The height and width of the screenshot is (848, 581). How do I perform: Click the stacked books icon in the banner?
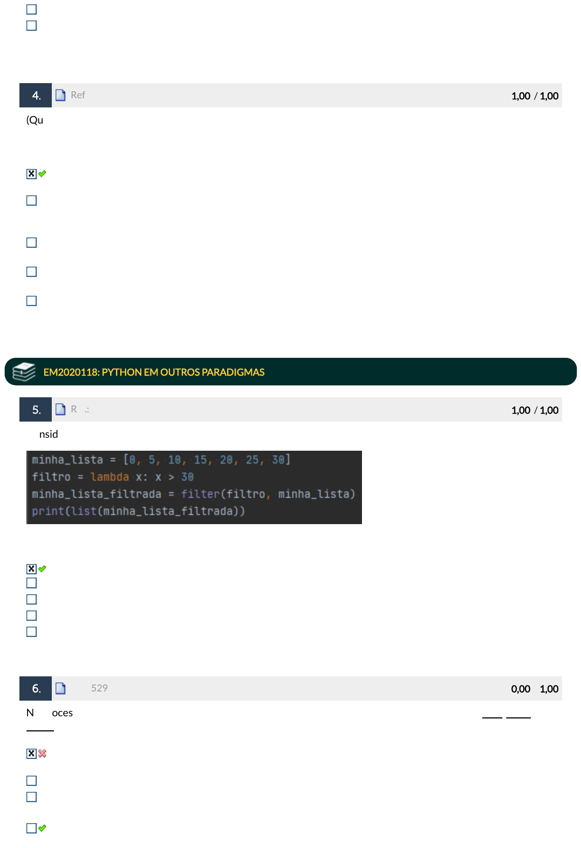pyautogui.click(x=24, y=372)
